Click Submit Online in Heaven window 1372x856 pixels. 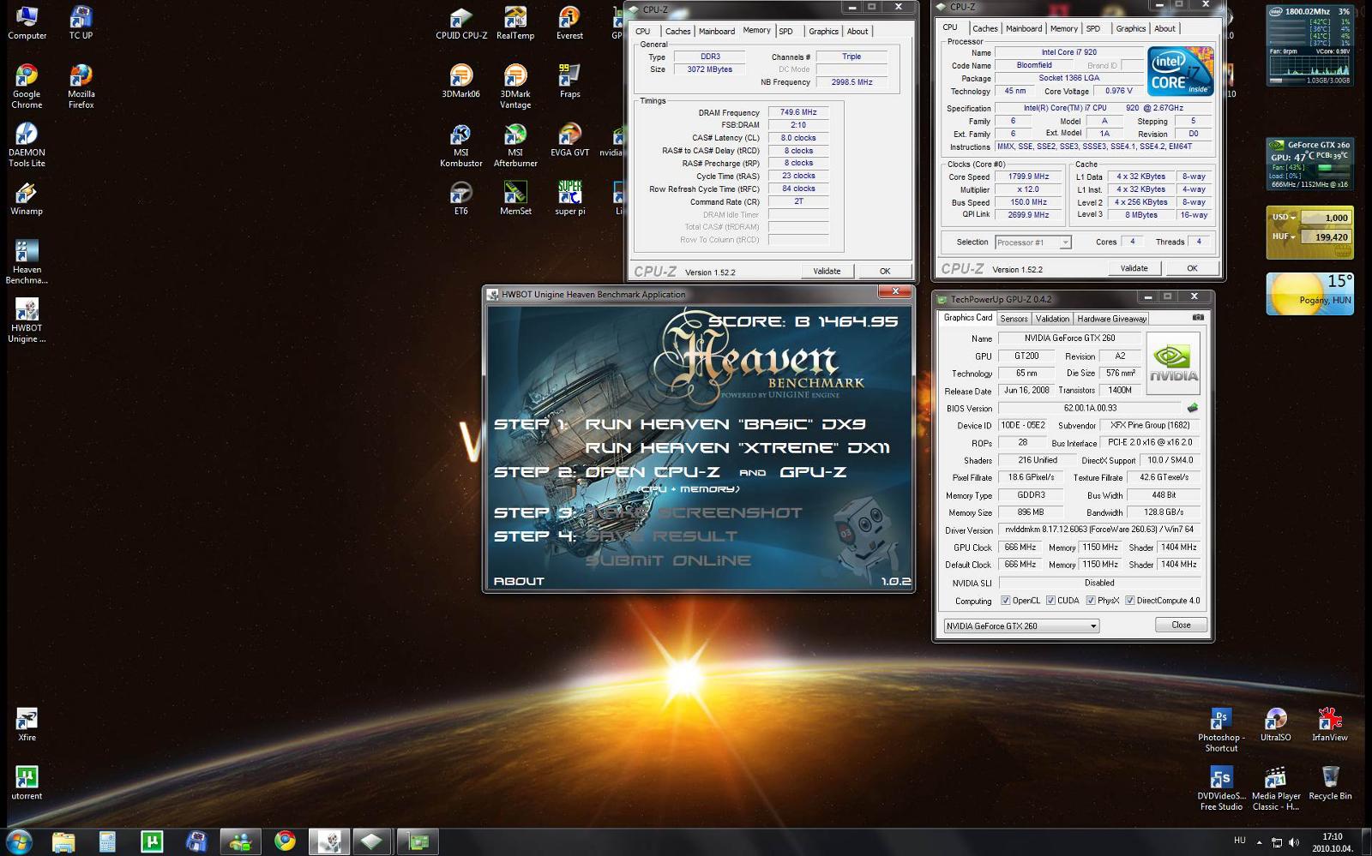point(668,560)
